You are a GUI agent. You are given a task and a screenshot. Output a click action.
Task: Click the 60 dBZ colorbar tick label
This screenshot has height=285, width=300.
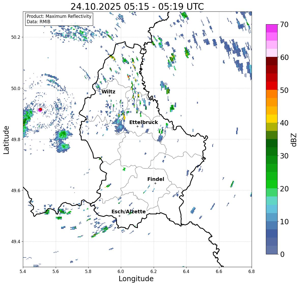click(x=284, y=57)
